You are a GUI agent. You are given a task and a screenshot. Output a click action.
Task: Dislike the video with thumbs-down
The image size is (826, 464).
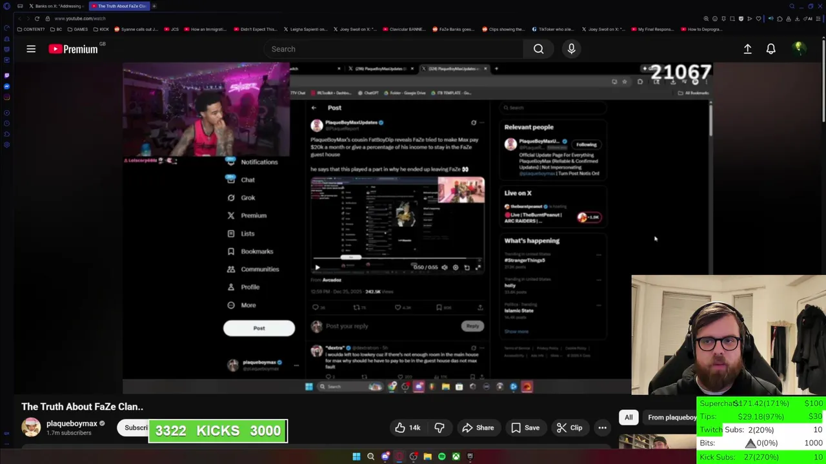point(439,428)
